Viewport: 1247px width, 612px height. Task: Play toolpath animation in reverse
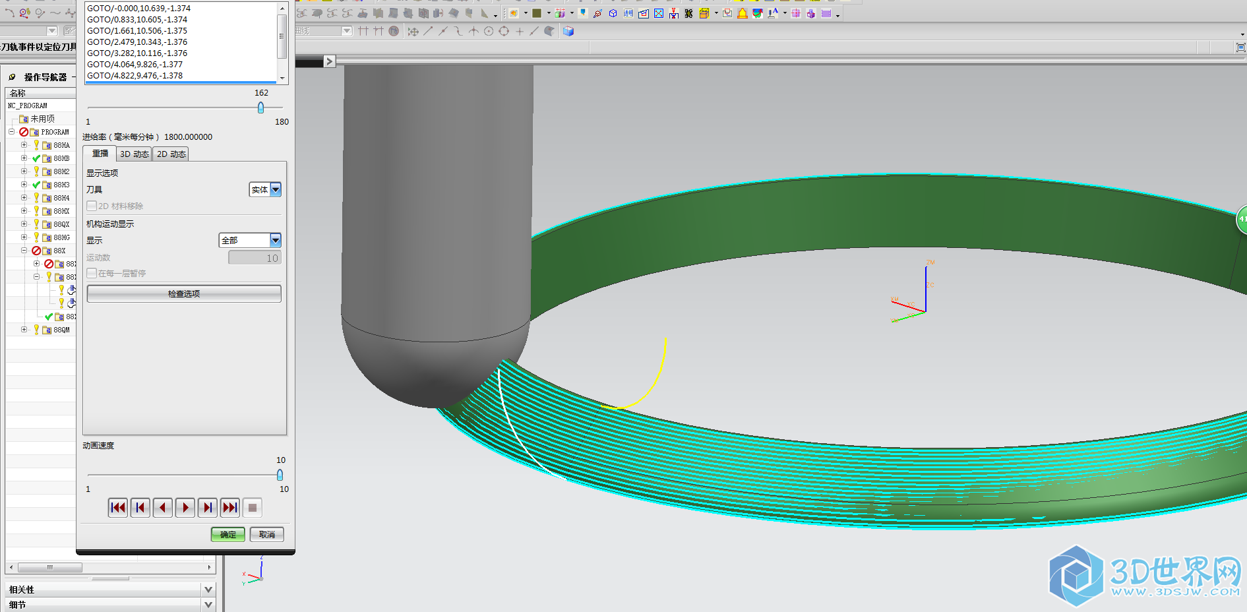pos(163,507)
